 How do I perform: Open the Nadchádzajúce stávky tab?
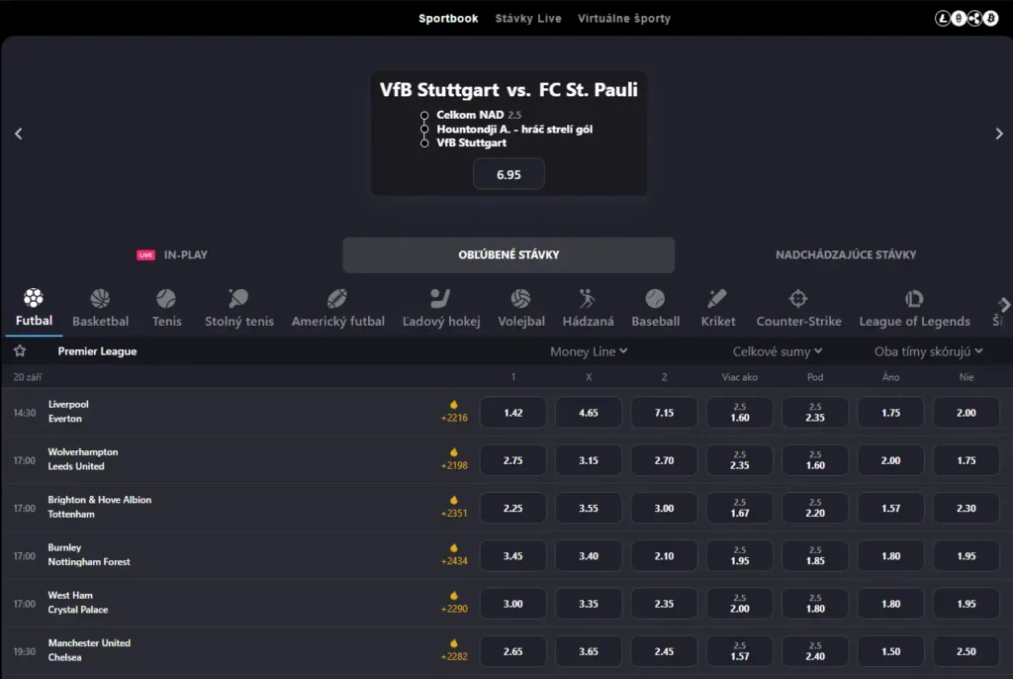coord(846,254)
